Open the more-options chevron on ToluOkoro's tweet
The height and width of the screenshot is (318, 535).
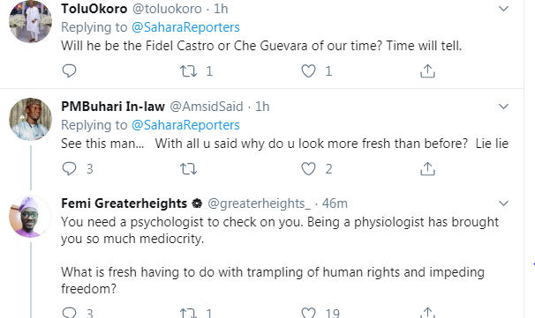(x=503, y=9)
